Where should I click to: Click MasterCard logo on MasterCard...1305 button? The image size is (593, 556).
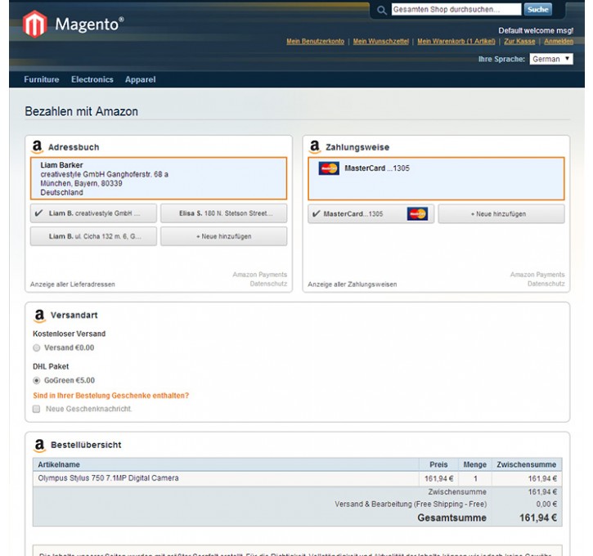(x=417, y=213)
